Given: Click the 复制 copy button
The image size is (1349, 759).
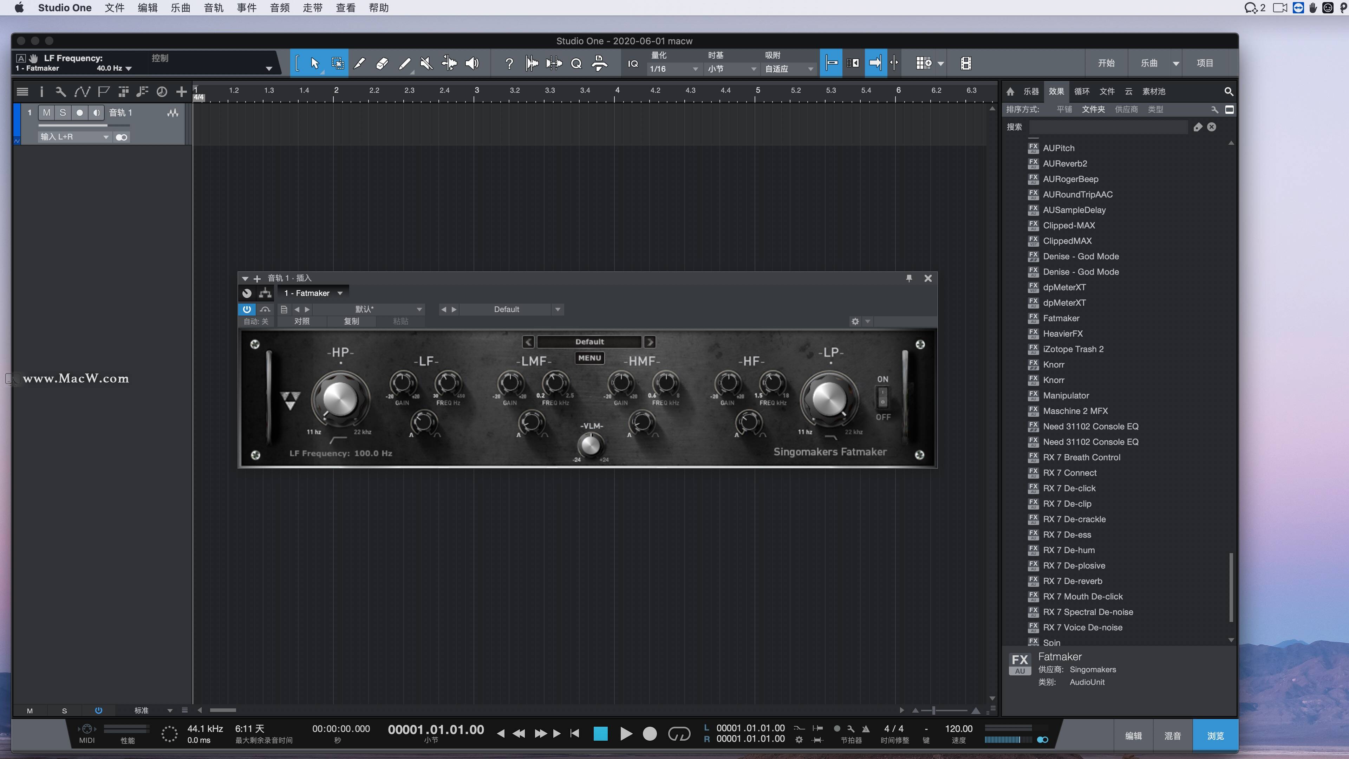Looking at the screenshot, I should pyautogui.click(x=351, y=321).
